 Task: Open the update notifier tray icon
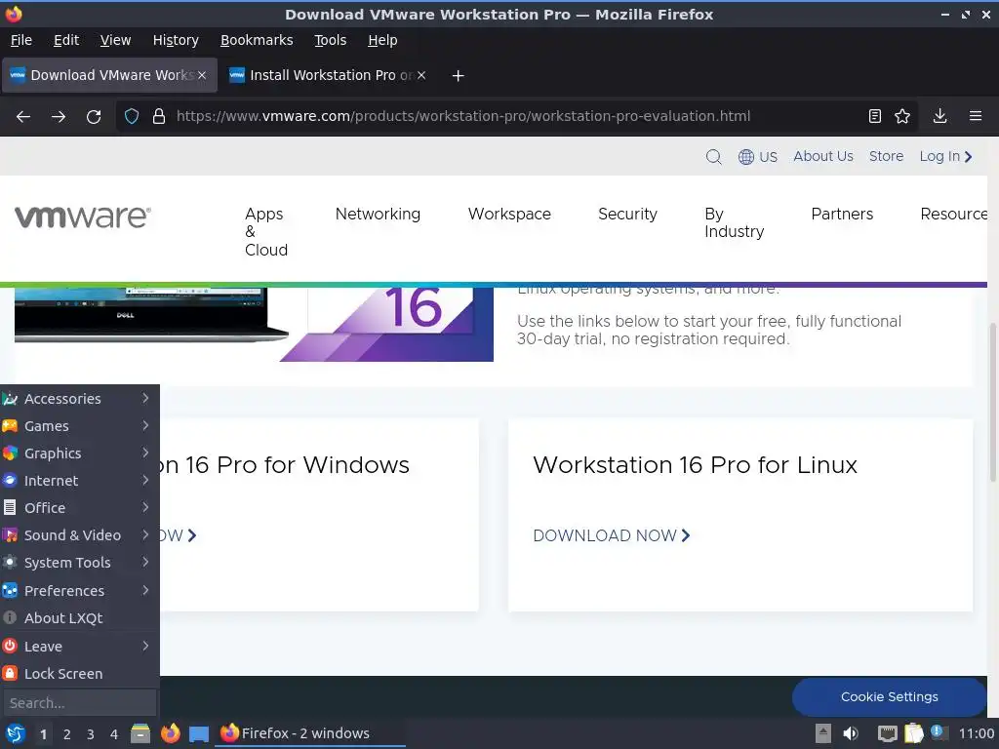point(938,732)
